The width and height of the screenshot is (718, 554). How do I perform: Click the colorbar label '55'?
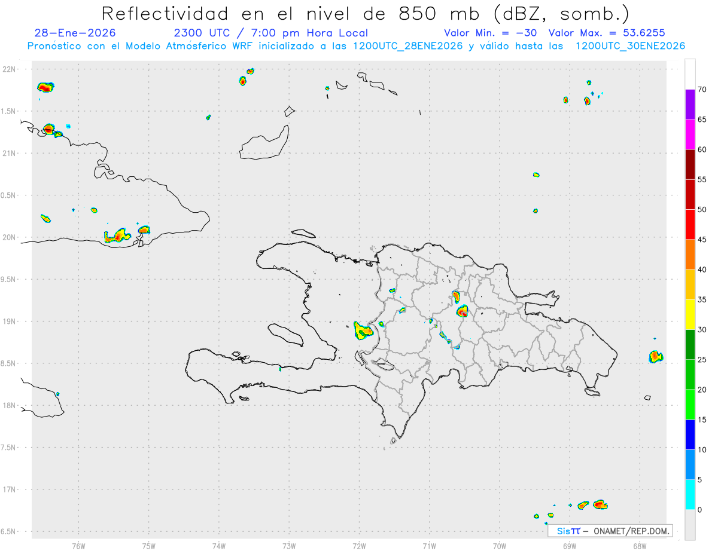point(702,179)
